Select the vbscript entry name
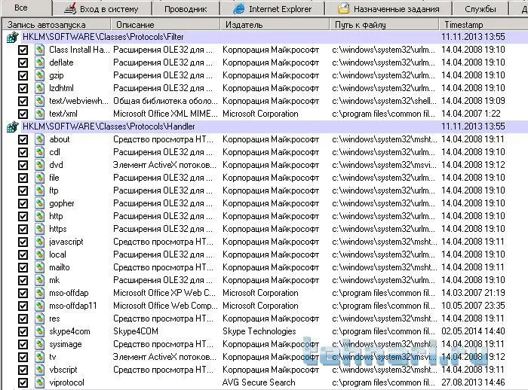Viewport: 528px width, 390px height. (x=63, y=370)
